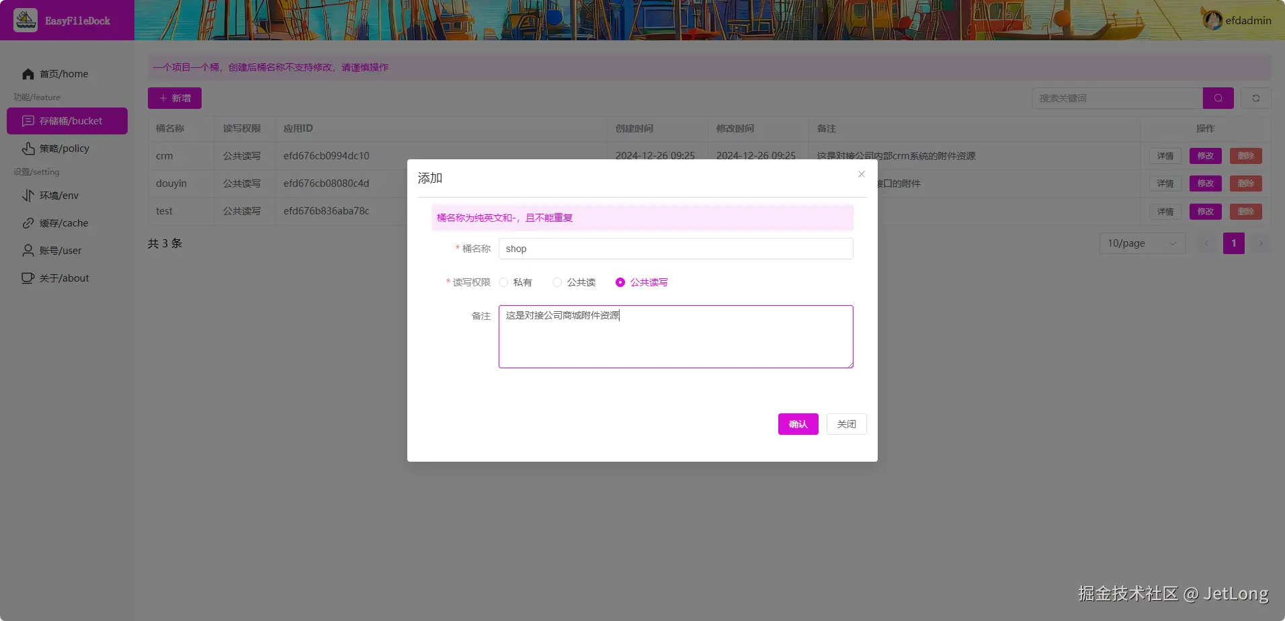Click the user account icon
The image size is (1285, 621).
(x=28, y=251)
